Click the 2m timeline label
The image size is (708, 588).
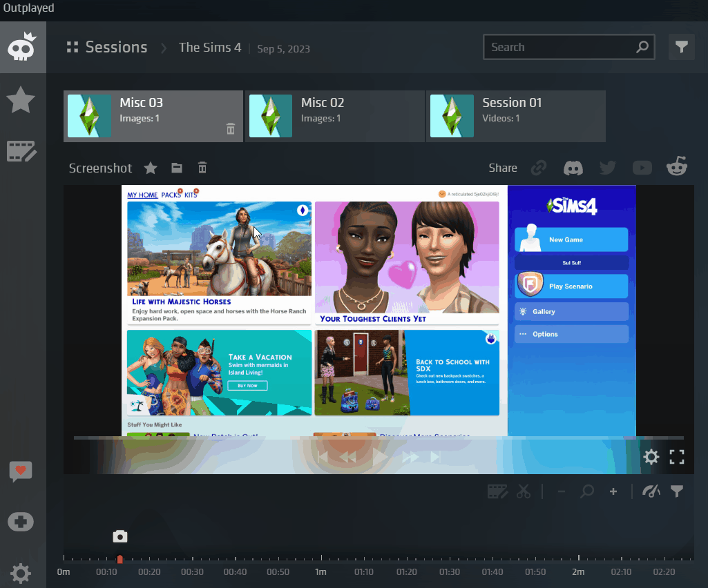578,571
